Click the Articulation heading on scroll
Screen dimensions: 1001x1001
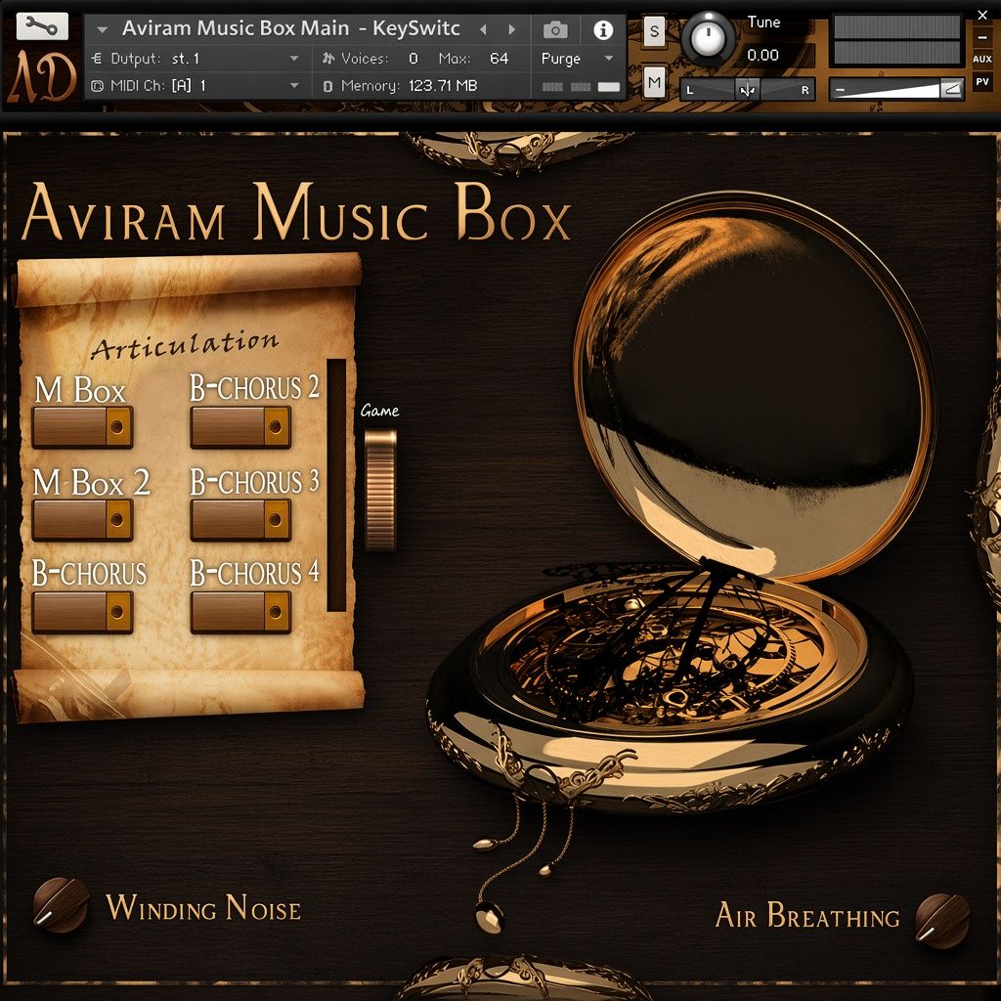[185, 343]
